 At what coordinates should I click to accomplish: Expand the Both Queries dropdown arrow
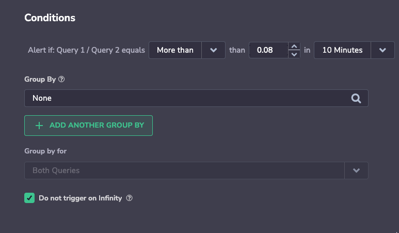click(x=356, y=170)
